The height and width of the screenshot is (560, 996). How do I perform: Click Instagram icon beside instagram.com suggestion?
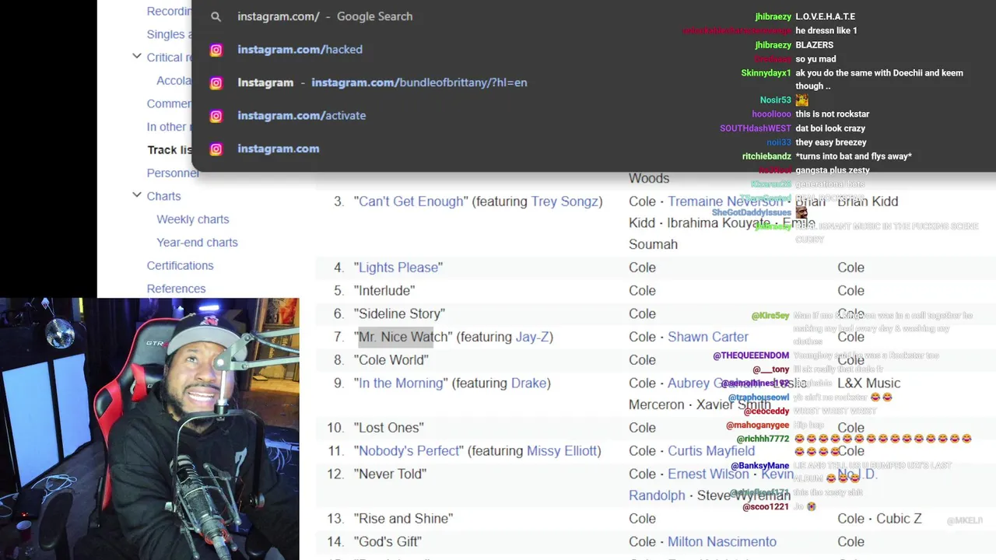click(216, 149)
